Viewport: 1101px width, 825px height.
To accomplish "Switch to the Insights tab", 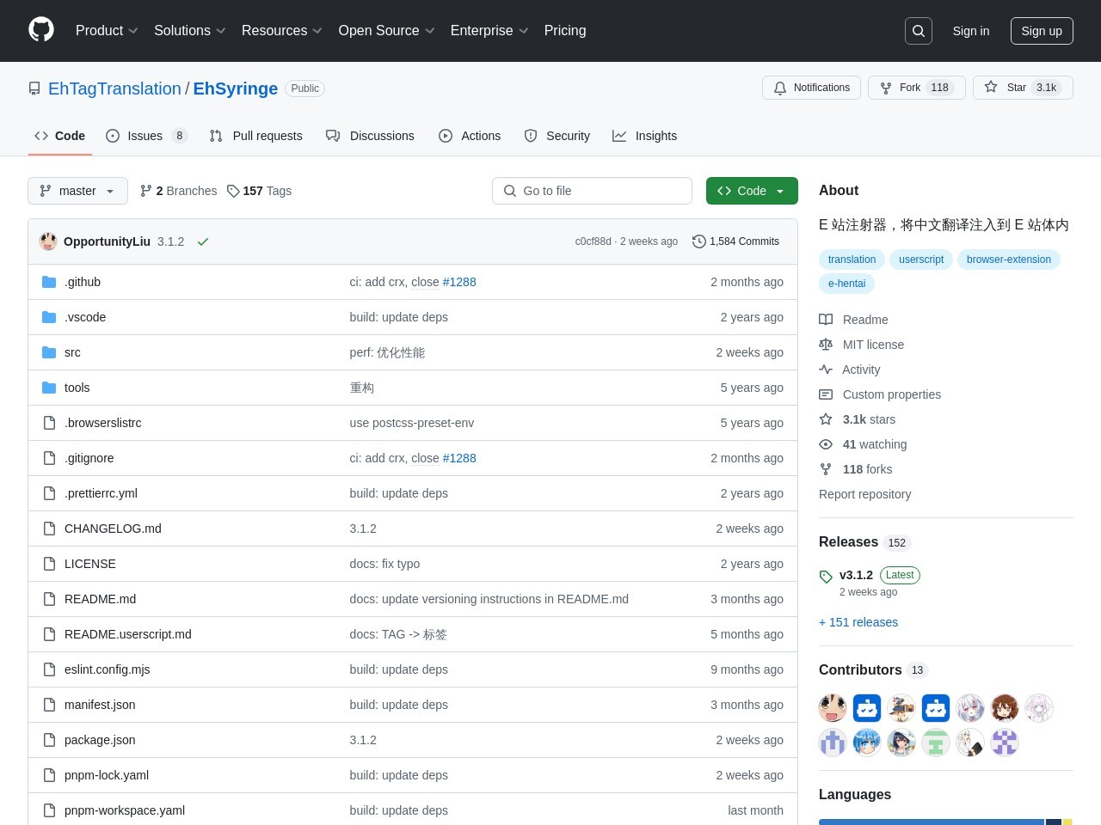I will click(644, 136).
